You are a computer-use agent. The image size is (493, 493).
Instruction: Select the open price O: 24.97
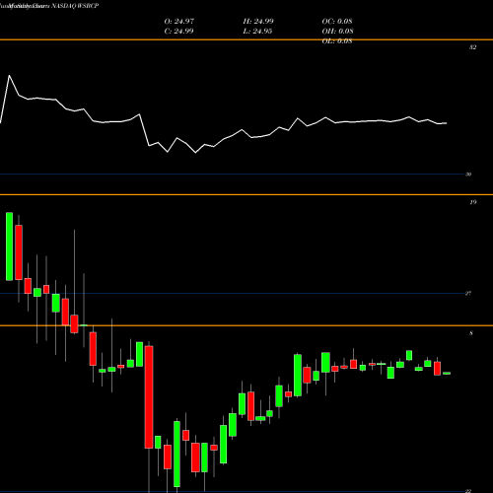click(x=179, y=22)
